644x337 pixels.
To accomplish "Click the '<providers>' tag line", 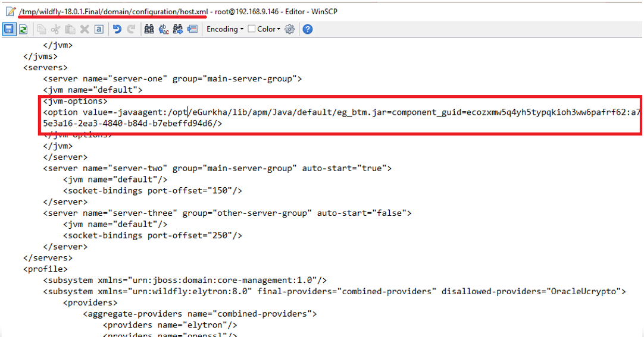I will point(90,303).
